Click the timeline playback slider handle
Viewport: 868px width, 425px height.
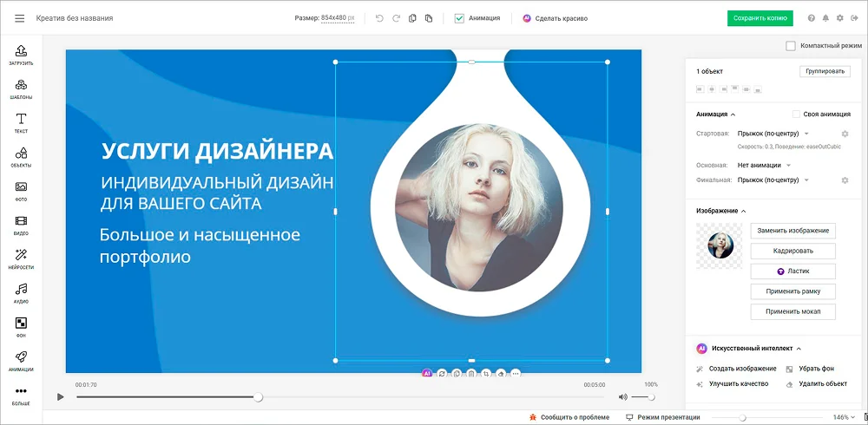pyautogui.click(x=258, y=396)
